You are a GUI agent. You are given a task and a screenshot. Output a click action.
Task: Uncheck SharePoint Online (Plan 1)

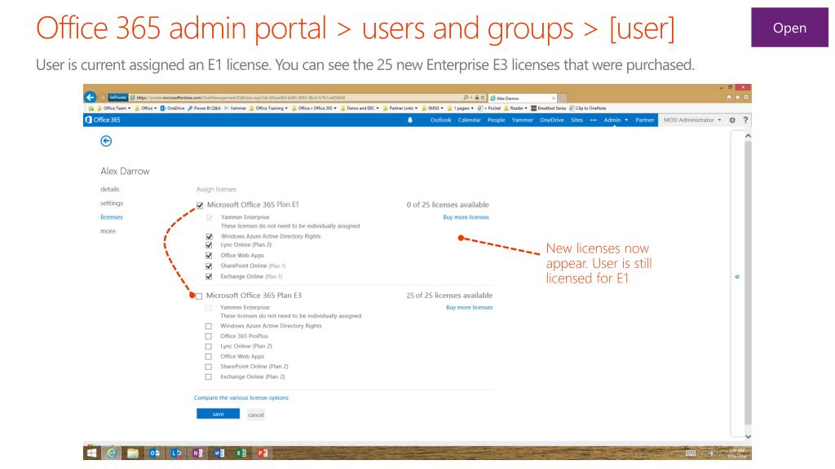click(209, 266)
